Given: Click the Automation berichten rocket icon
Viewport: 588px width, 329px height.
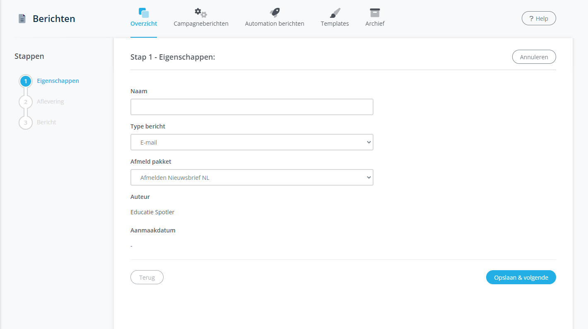Looking at the screenshot, I should click(275, 13).
